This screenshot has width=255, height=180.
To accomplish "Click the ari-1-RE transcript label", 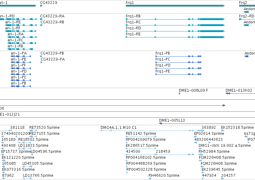I will tap(13, 22).
